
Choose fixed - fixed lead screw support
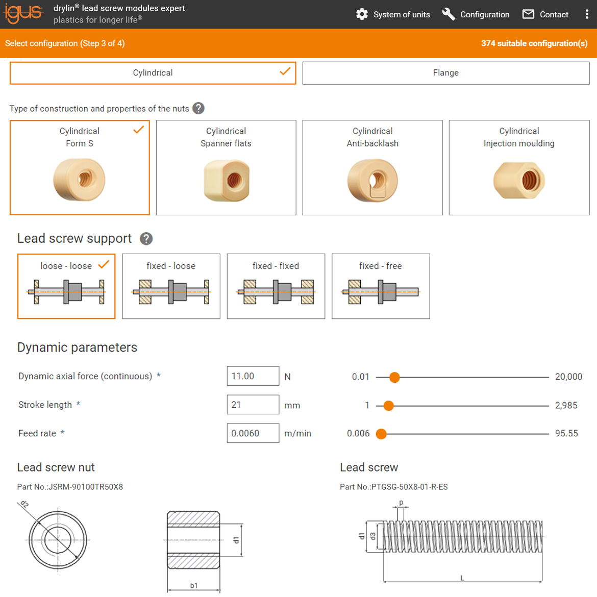tap(276, 286)
